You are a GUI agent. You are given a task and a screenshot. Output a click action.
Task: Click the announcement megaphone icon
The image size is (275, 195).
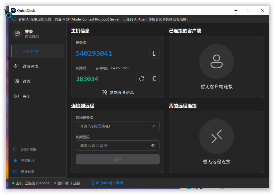click(x=14, y=19)
